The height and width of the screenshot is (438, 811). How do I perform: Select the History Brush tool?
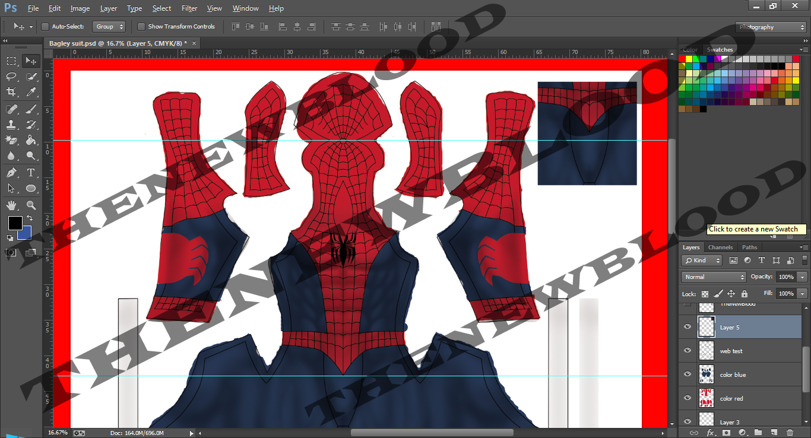(x=31, y=125)
